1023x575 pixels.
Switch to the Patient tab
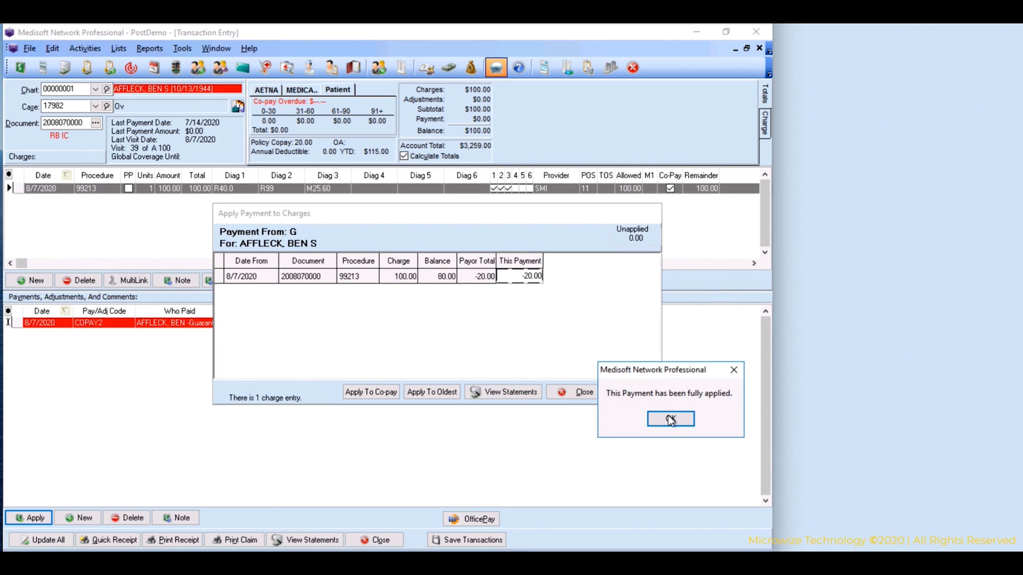click(338, 89)
